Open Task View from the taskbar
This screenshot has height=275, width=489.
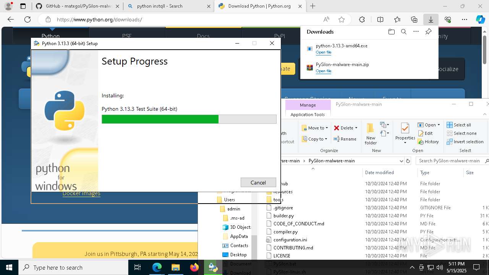[x=138, y=267]
